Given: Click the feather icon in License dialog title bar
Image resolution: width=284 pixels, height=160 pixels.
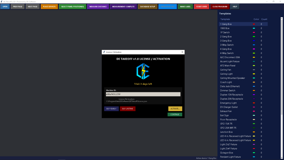Looking at the screenshot, I should point(104,52).
